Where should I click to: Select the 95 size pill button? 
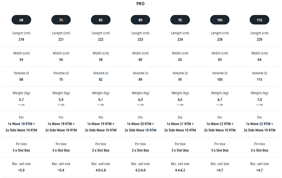click(x=180, y=20)
